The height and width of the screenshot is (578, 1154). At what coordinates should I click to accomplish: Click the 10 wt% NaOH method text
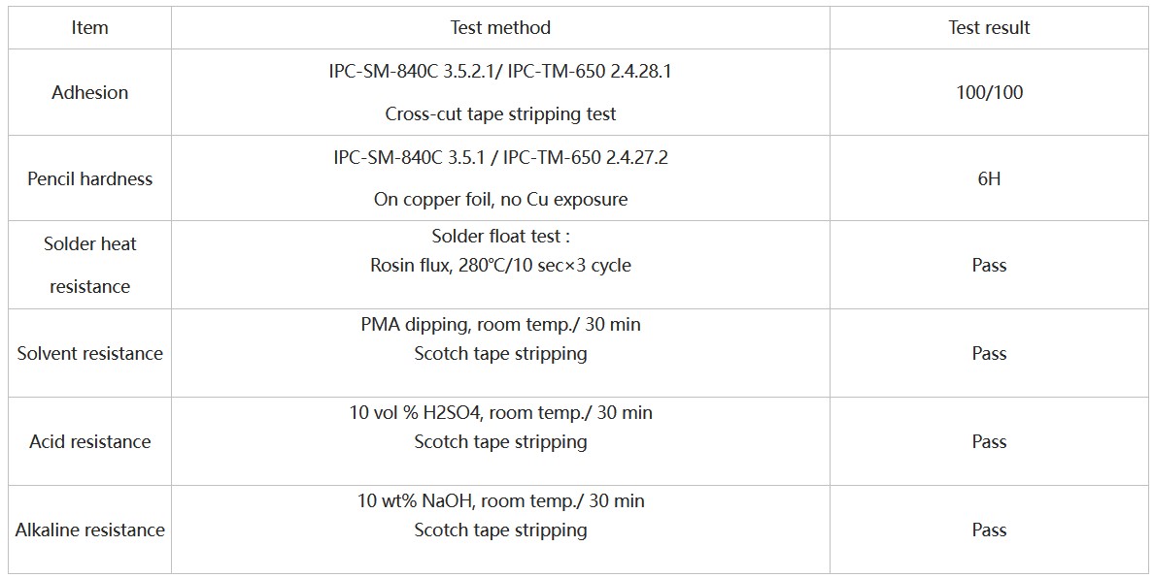point(500,500)
